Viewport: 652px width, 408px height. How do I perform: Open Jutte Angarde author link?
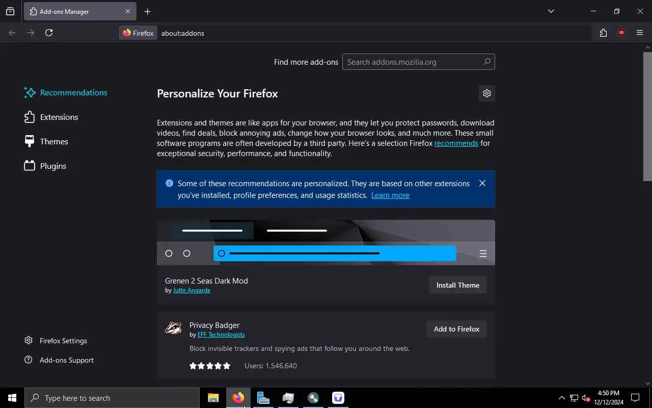pos(192,290)
